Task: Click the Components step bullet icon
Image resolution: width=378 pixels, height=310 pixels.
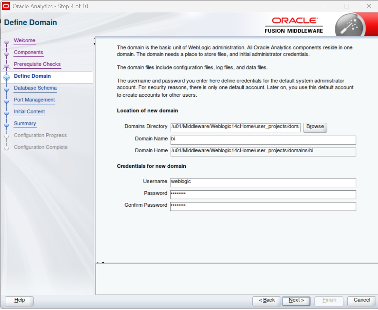Action: [7, 54]
